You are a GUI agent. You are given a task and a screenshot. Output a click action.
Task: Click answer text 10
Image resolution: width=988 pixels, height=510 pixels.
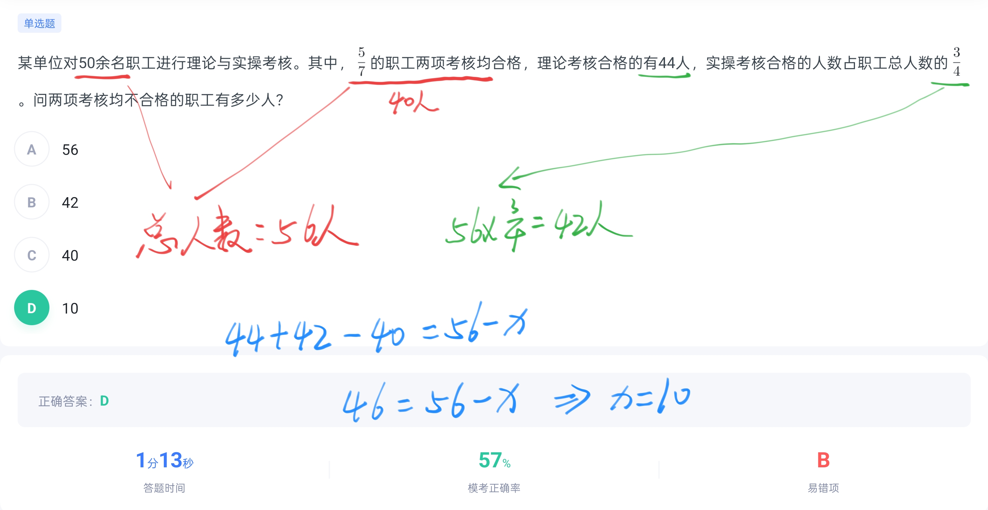70,309
